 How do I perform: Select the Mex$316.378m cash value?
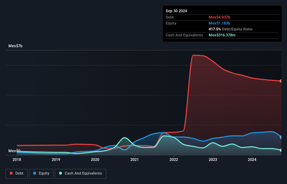coord(222,35)
